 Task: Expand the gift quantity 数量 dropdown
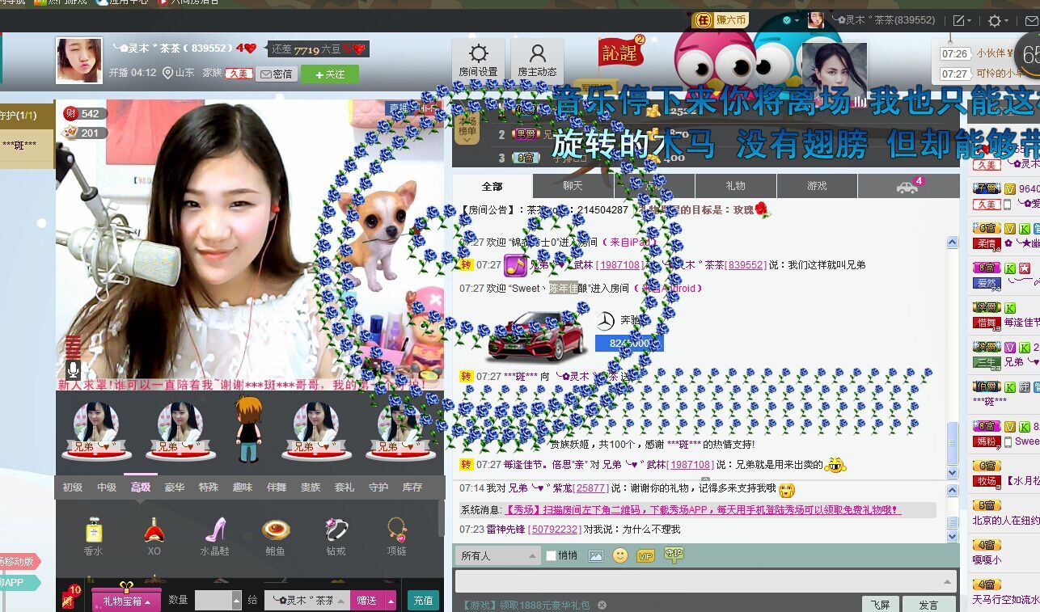(236, 600)
